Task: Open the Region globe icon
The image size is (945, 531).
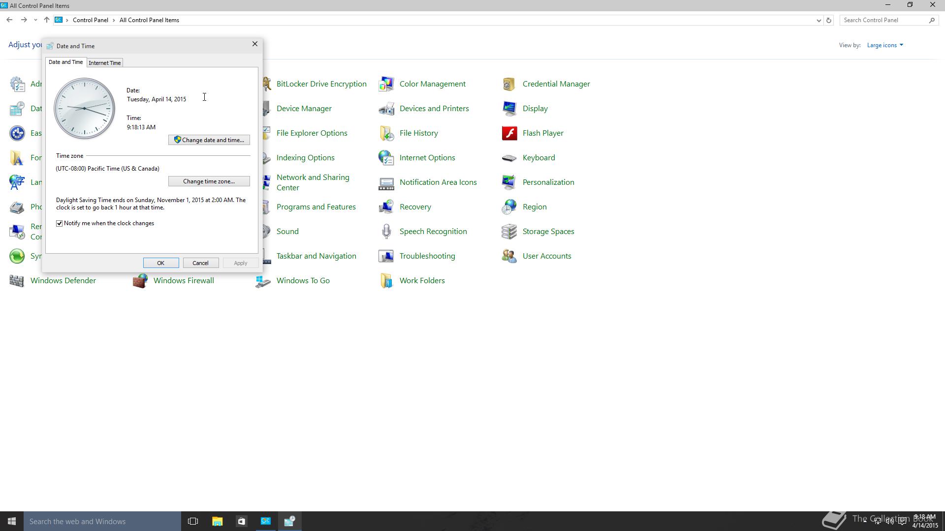Action: (x=509, y=207)
